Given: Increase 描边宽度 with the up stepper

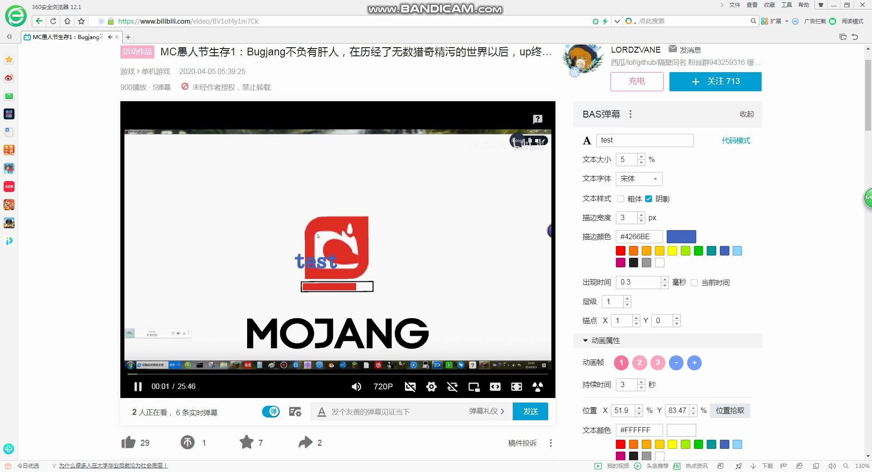Looking at the screenshot, I should [641, 215].
